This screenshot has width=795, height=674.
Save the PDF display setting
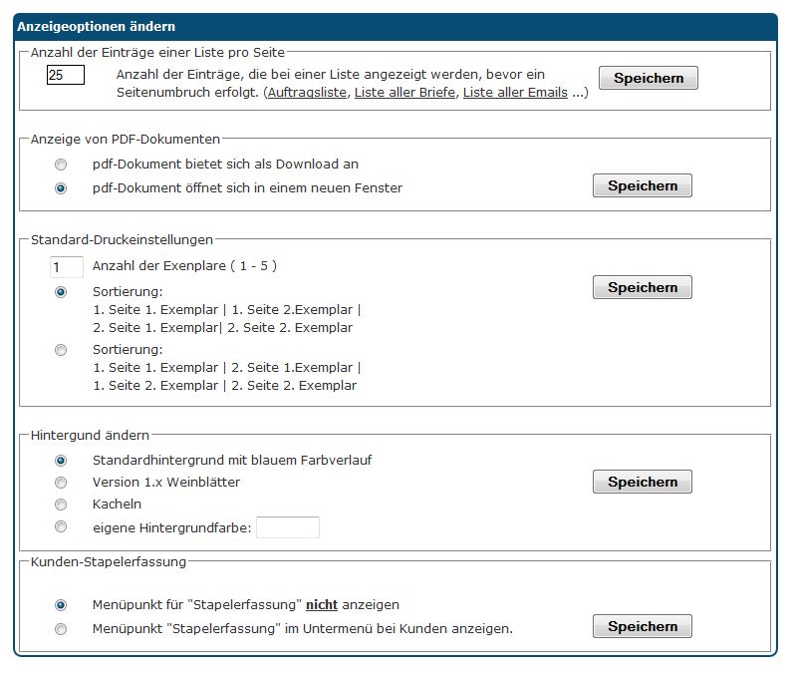tap(642, 185)
